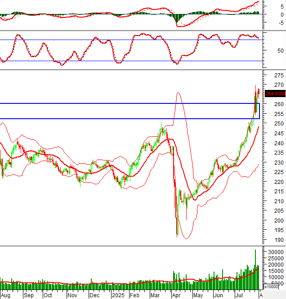Viewport: 286px width, 299px height.
Task: Click the 225 price axis label
Action: coord(279,172)
